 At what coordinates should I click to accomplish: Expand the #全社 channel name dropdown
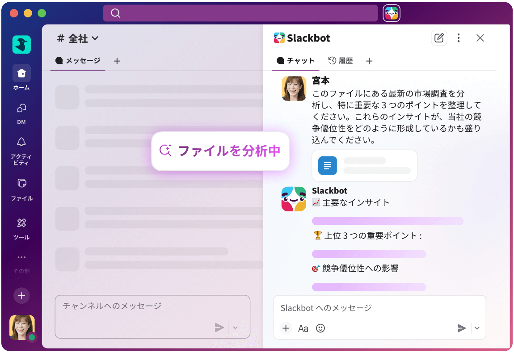tap(82, 39)
